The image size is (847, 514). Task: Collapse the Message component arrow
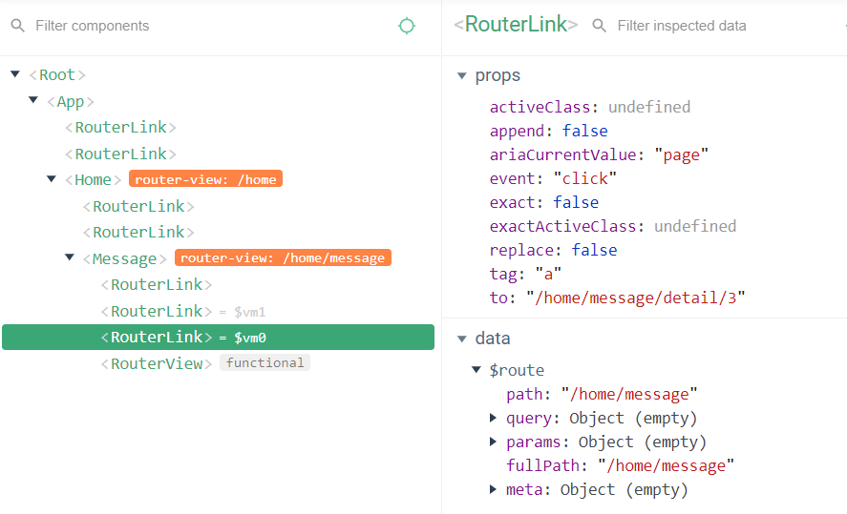click(69, 257)
